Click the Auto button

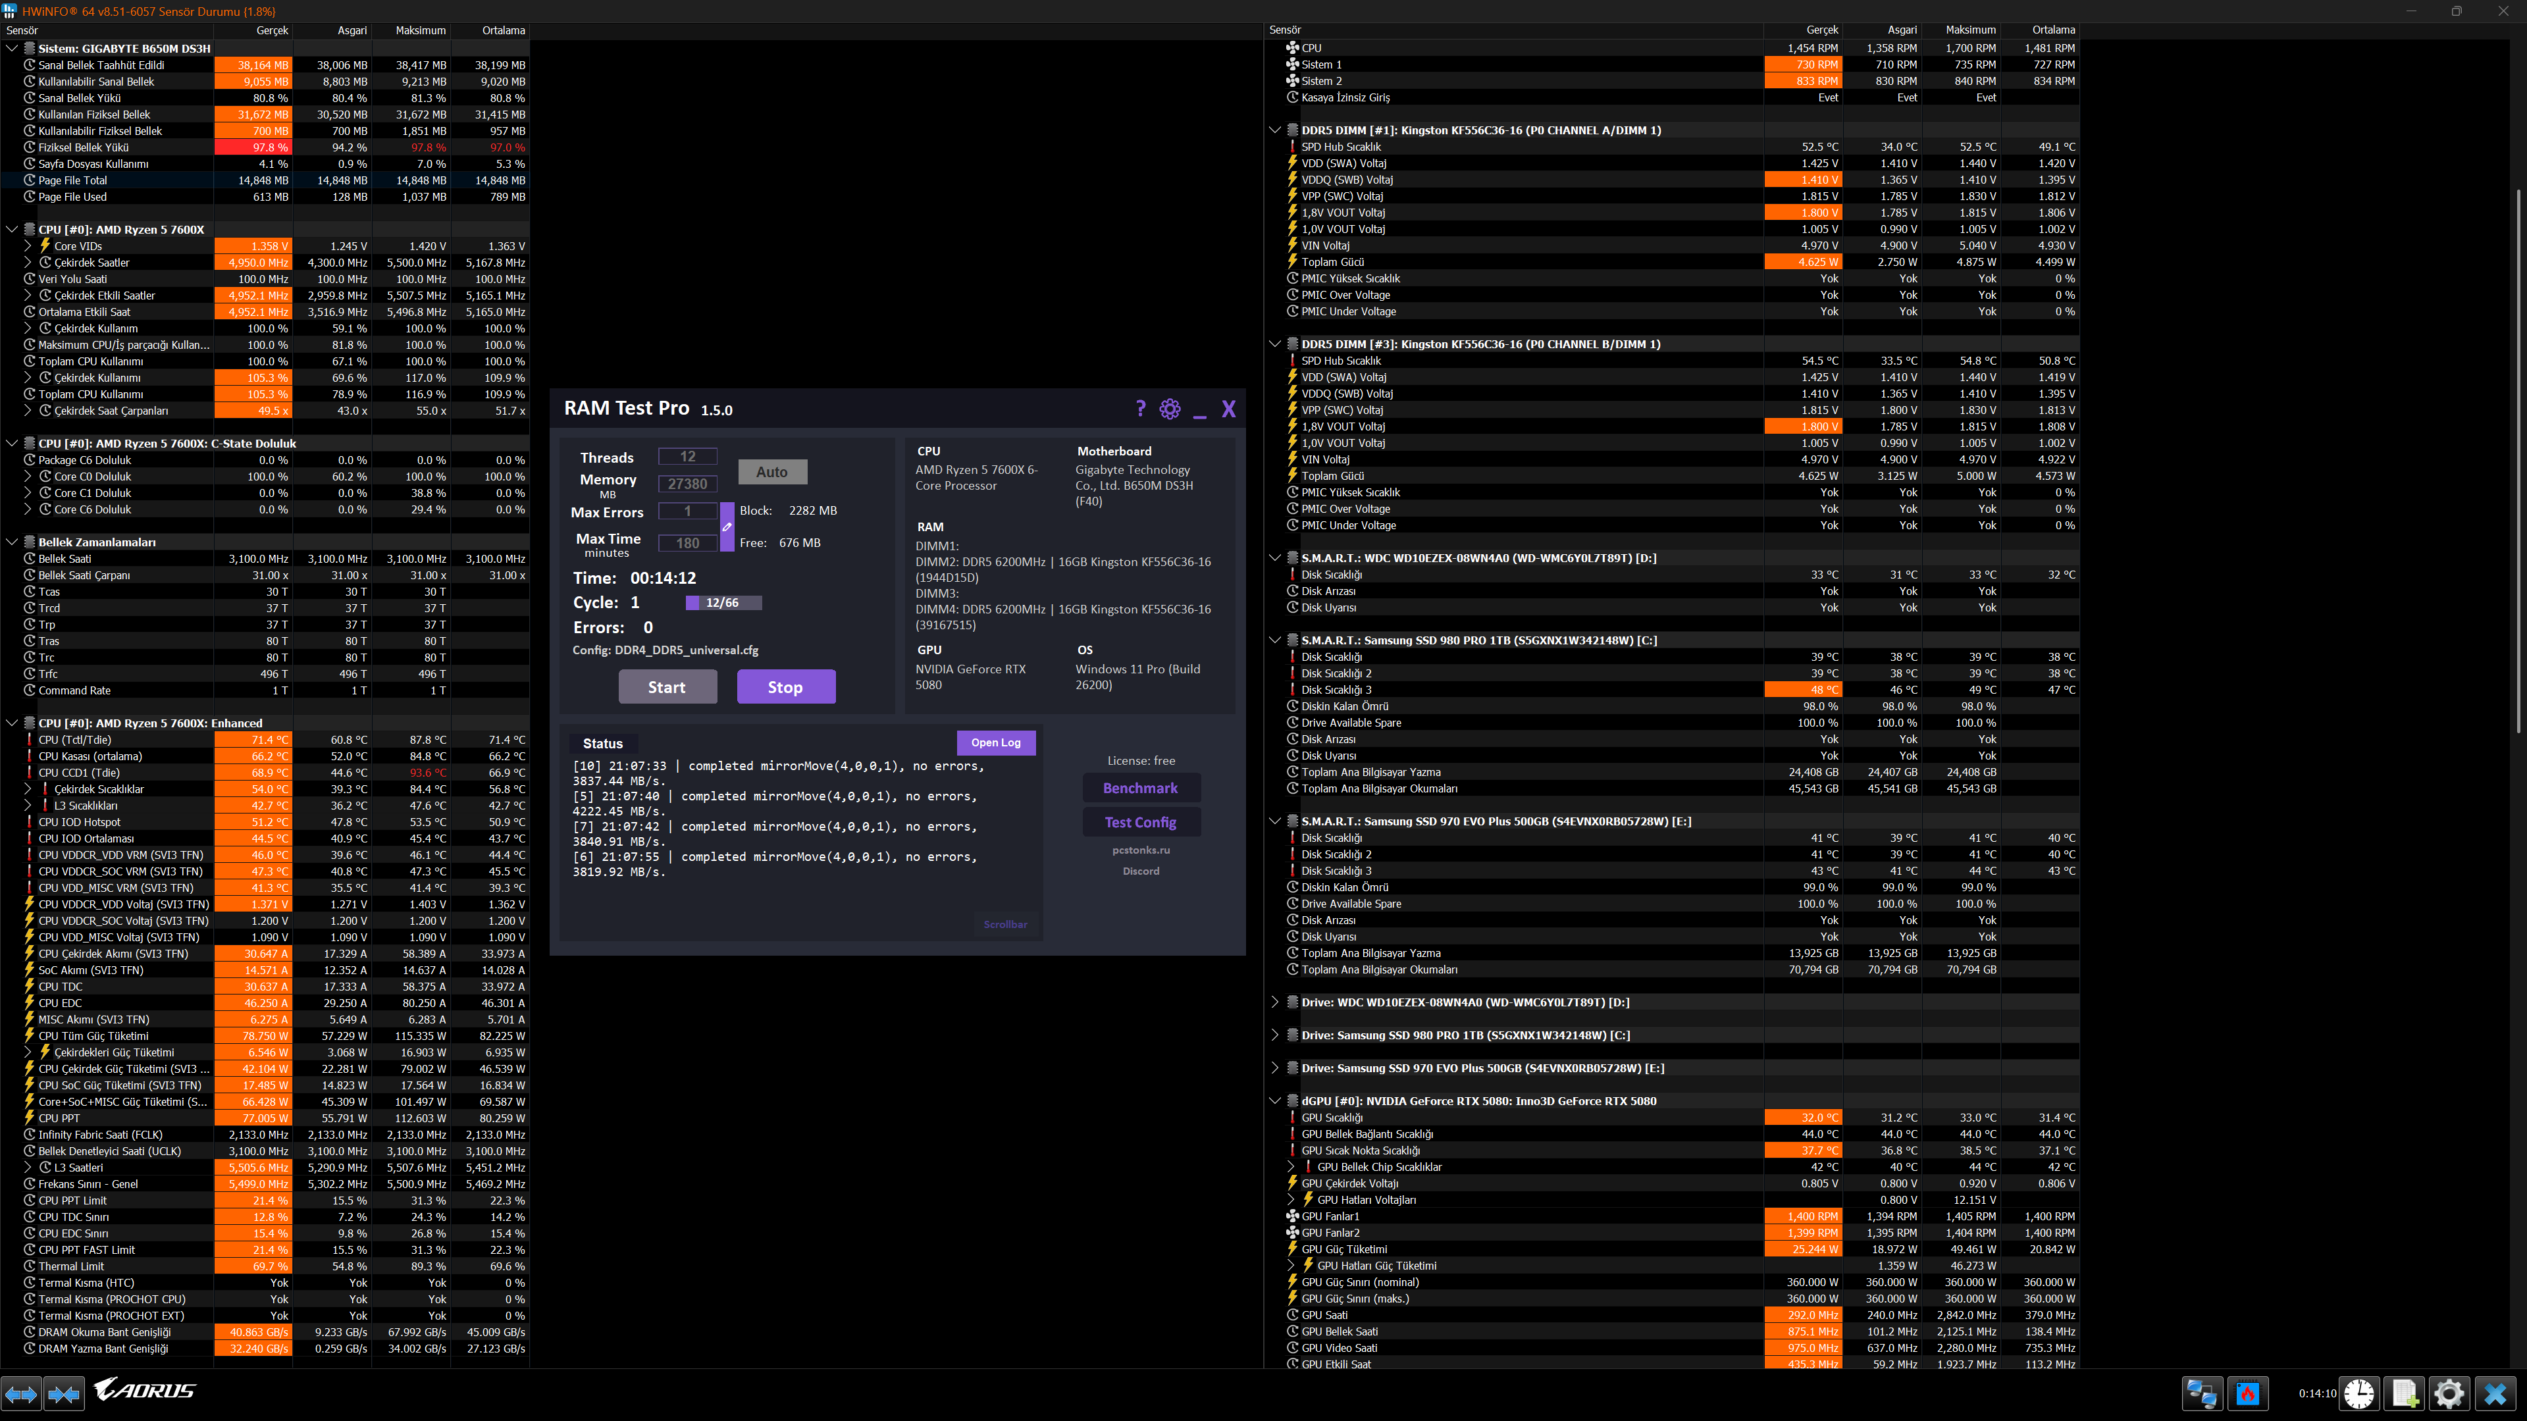[772, 472]
